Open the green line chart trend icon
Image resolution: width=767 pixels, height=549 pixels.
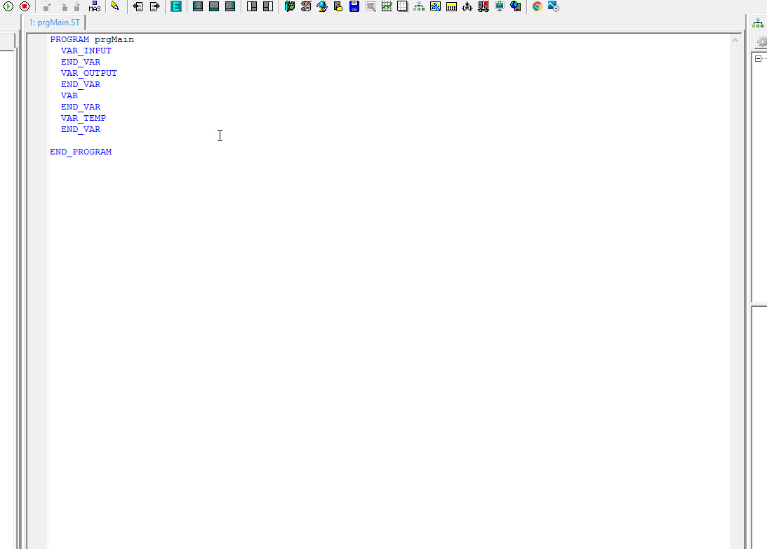click(x=387, y=6)
